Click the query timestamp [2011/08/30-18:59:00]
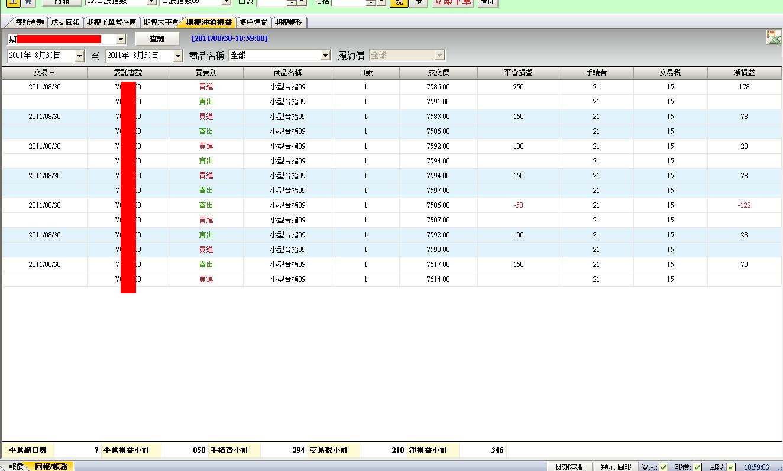This screenshot has width=783, height=471. click(229, 38)
